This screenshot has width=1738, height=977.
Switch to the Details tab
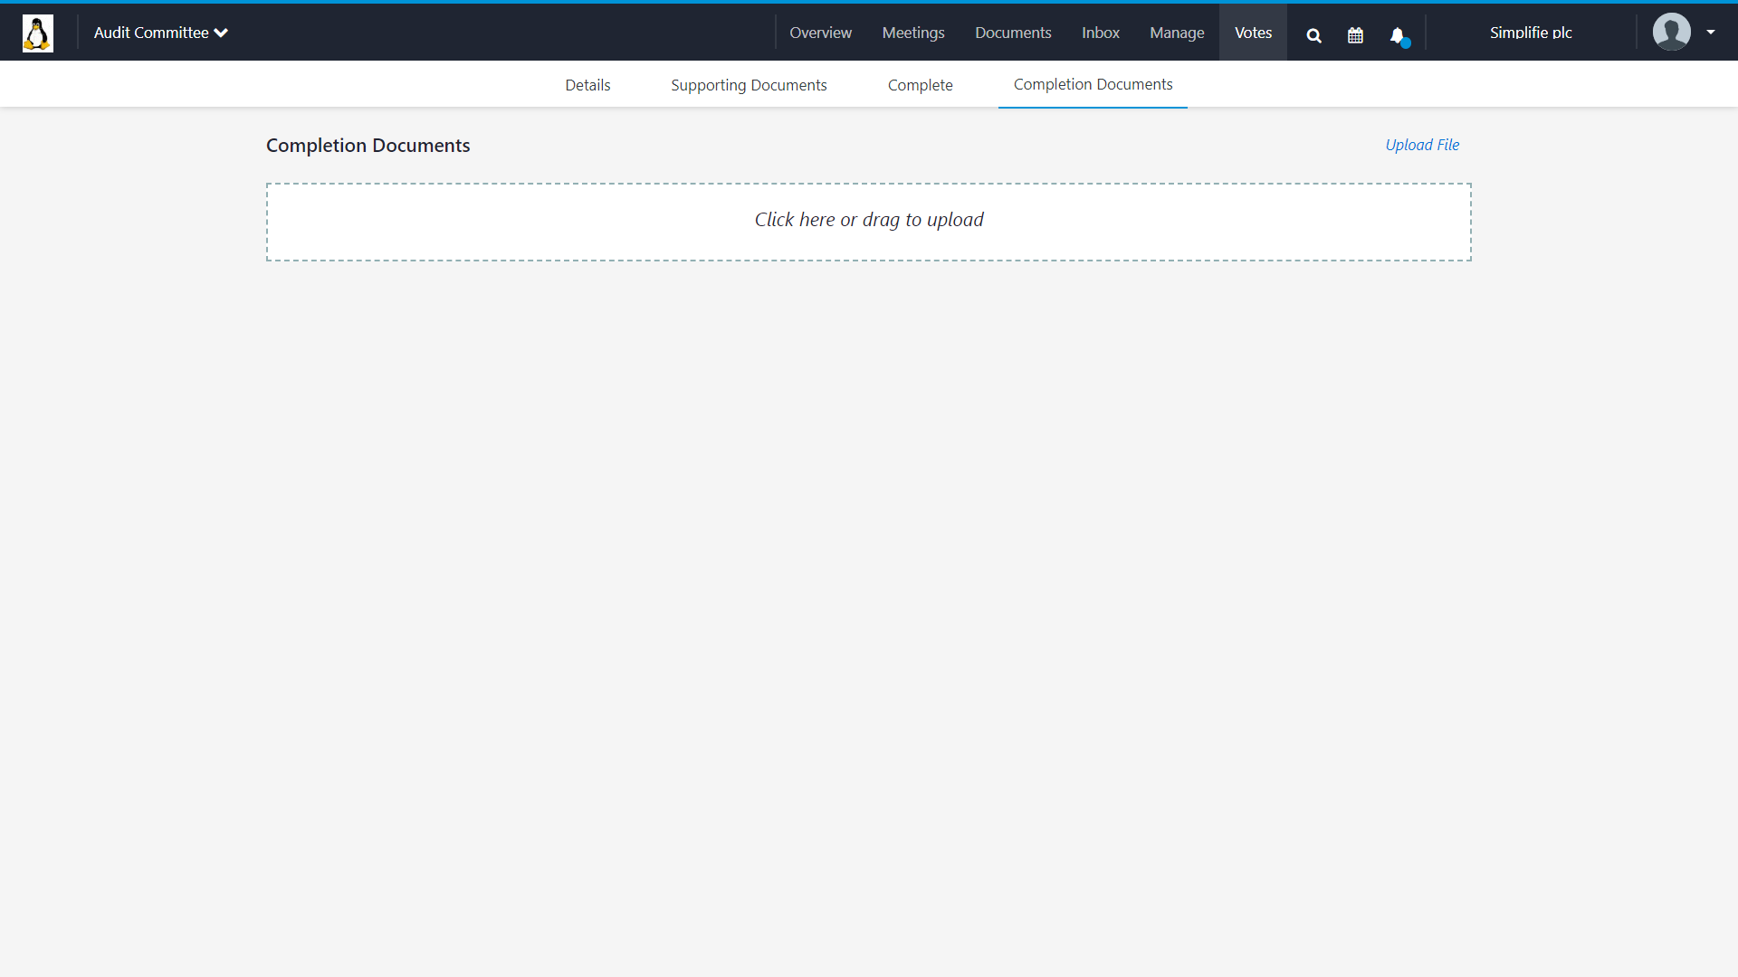click(587, 85)
